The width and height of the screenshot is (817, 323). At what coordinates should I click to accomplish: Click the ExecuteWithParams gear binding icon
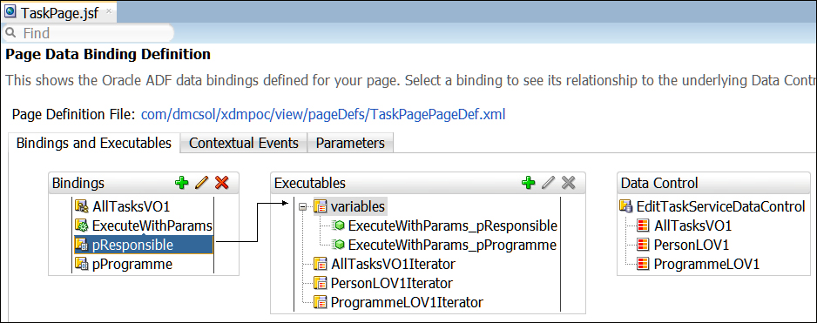click(x=81, y=225)
